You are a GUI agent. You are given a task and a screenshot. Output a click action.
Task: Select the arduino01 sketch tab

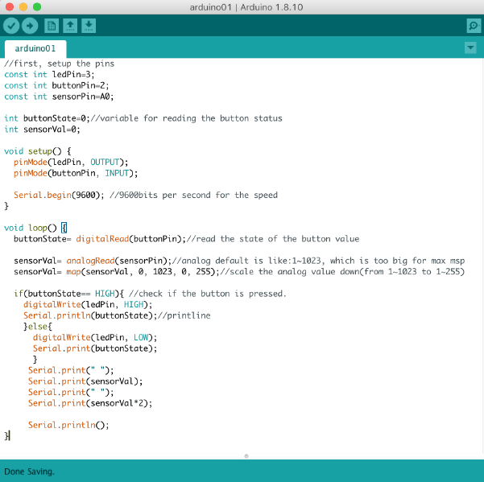pyautogui.click(x=35, y=49)
